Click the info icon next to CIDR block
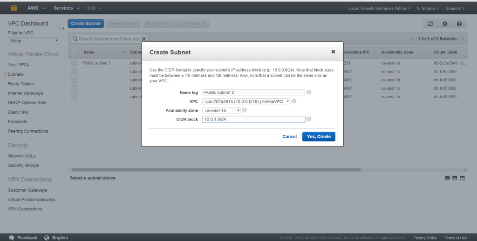477x241 pixels. 309,119
